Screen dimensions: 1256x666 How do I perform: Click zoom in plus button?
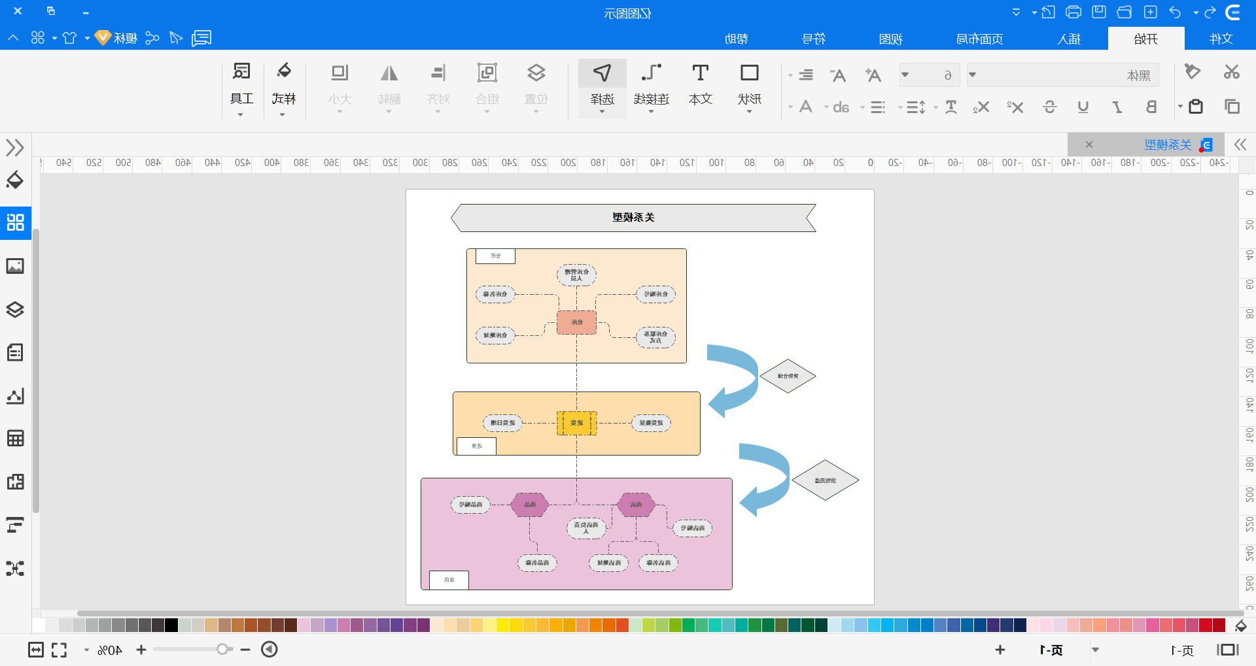[141, 650]
